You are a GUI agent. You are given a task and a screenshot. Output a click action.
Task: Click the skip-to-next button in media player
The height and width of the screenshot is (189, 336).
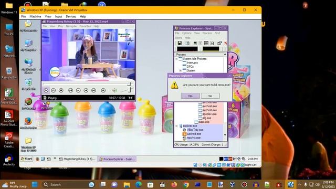tap(93, 90)
